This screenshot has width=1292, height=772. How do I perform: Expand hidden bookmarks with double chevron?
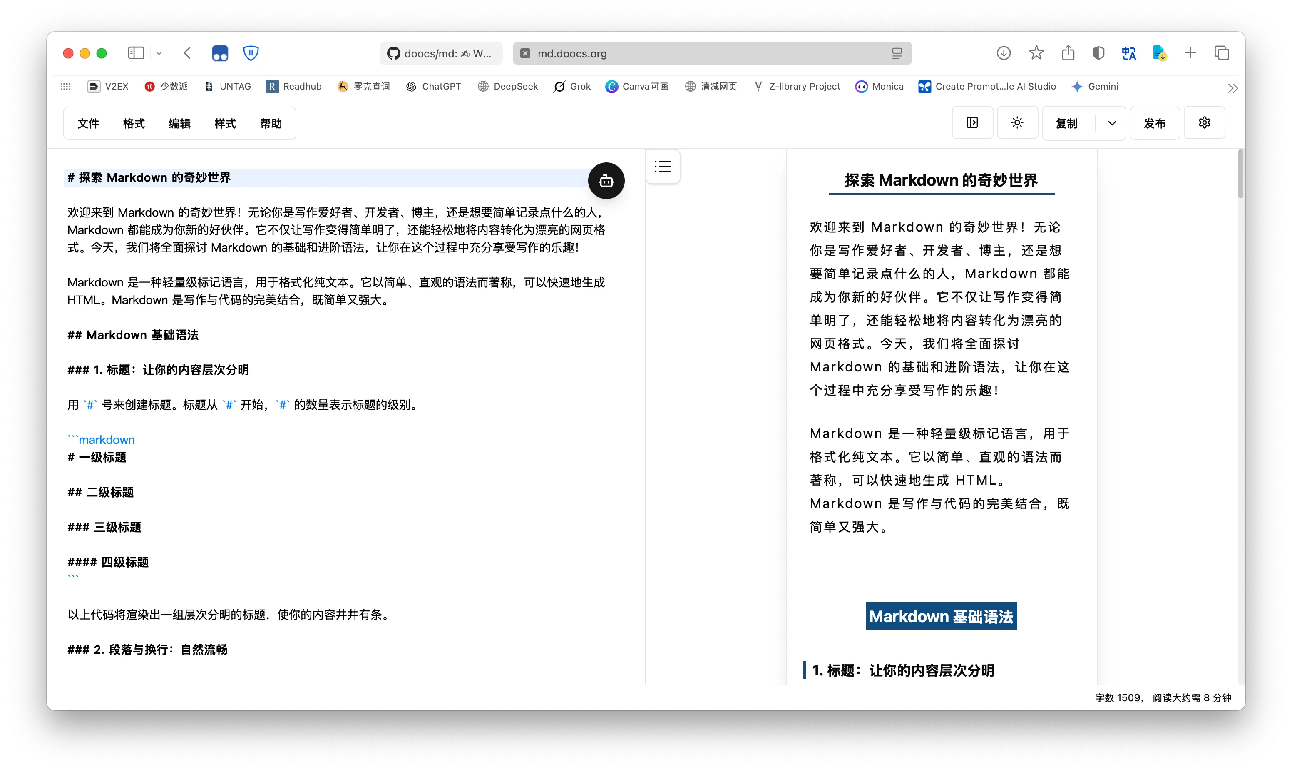click(x=1233, y=88)
